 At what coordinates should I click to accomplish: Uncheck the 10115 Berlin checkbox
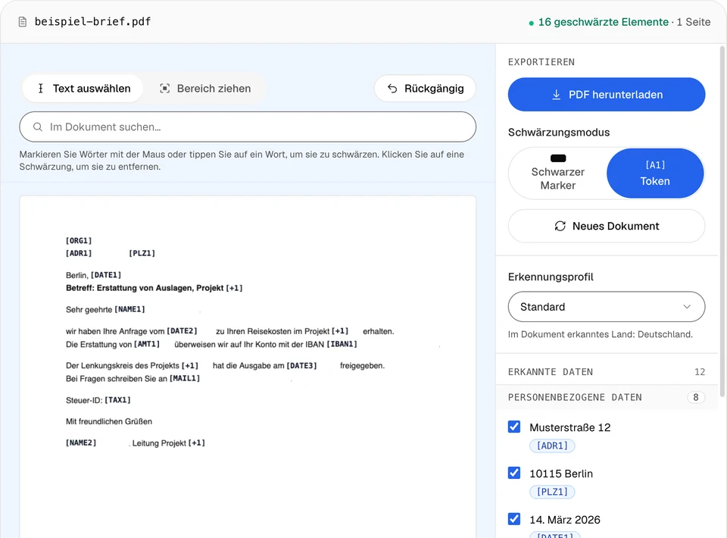click(514, 473)
